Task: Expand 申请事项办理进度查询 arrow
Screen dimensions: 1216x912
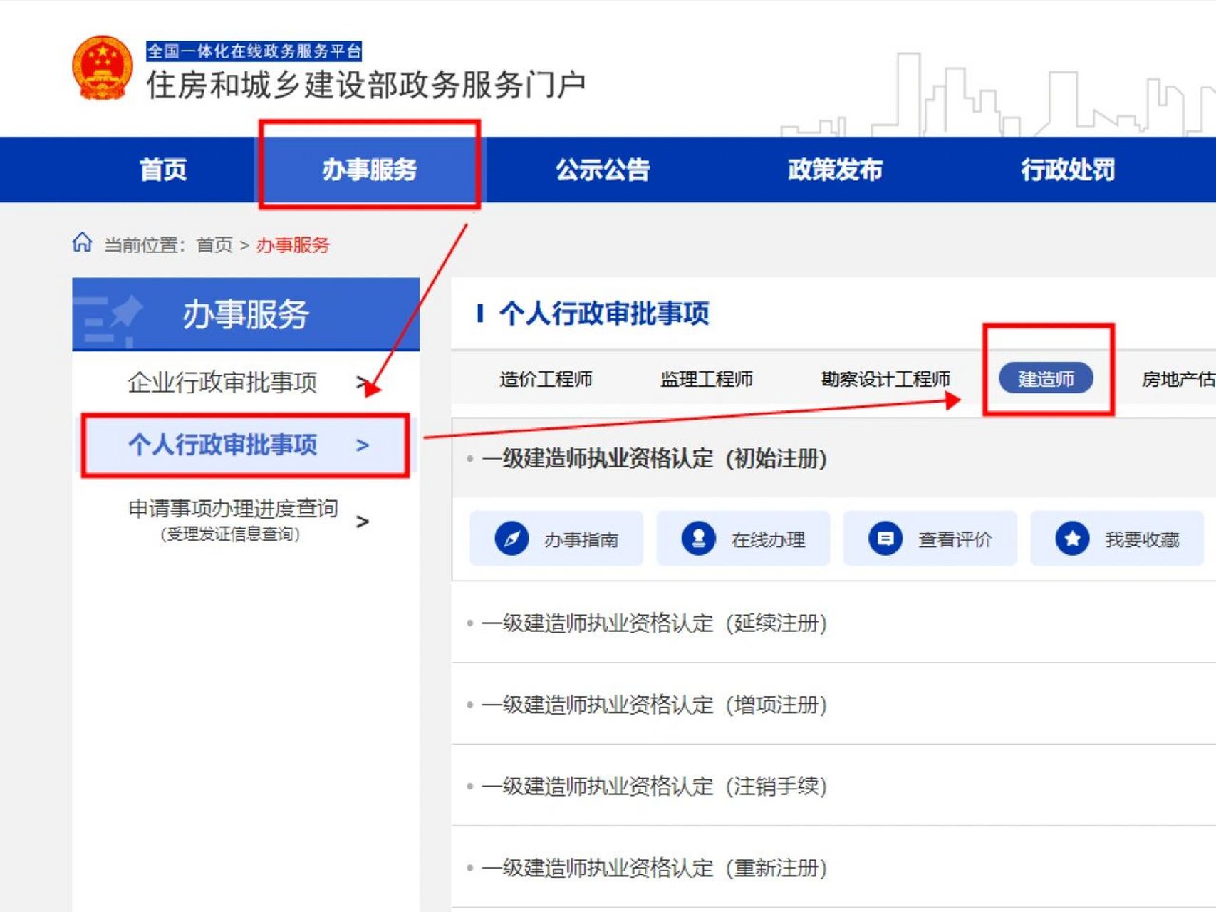Action: (x=363, y=522)
